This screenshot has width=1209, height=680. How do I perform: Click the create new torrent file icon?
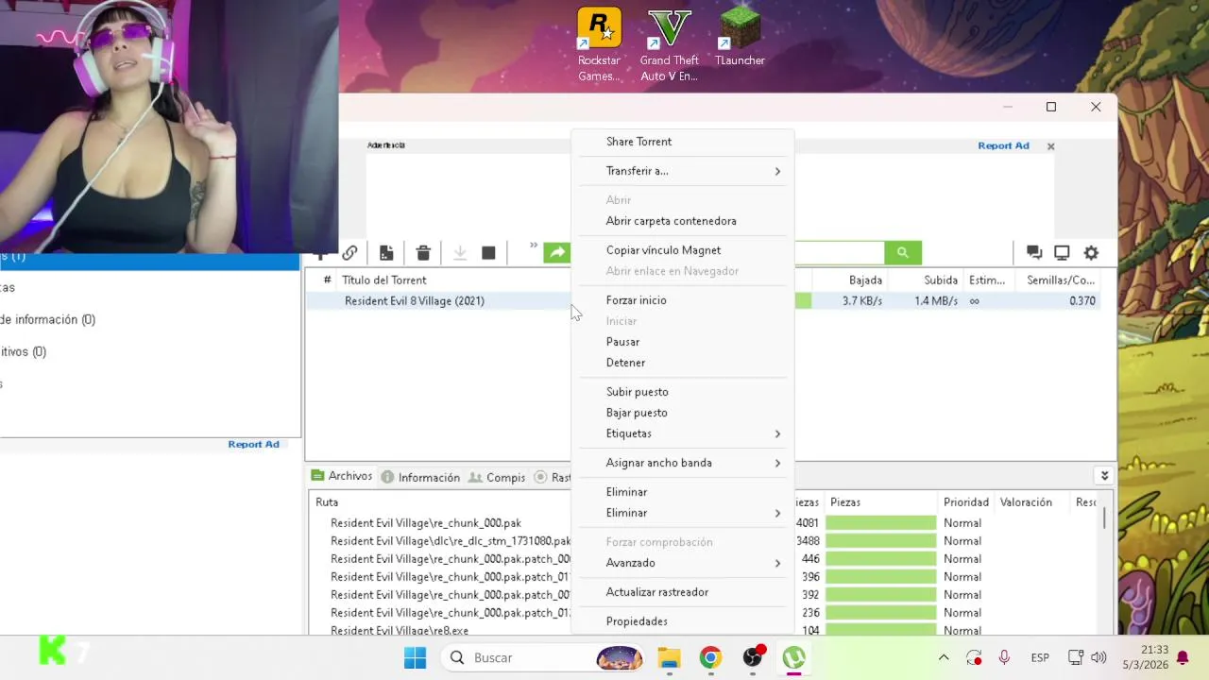[386, 253]
